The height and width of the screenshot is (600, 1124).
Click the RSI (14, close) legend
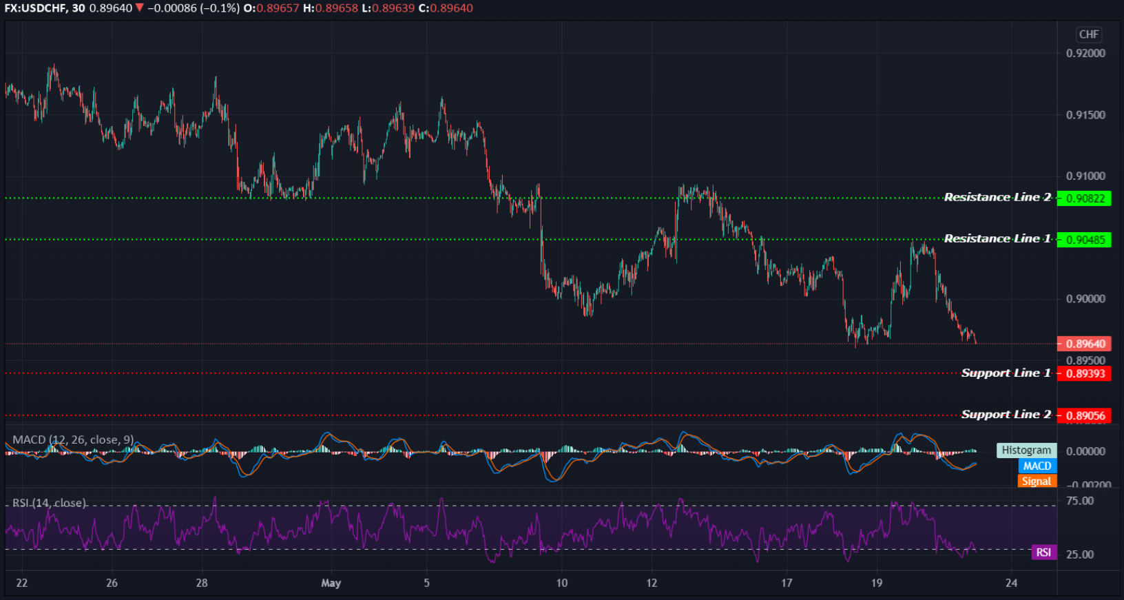tap(50, 503)
